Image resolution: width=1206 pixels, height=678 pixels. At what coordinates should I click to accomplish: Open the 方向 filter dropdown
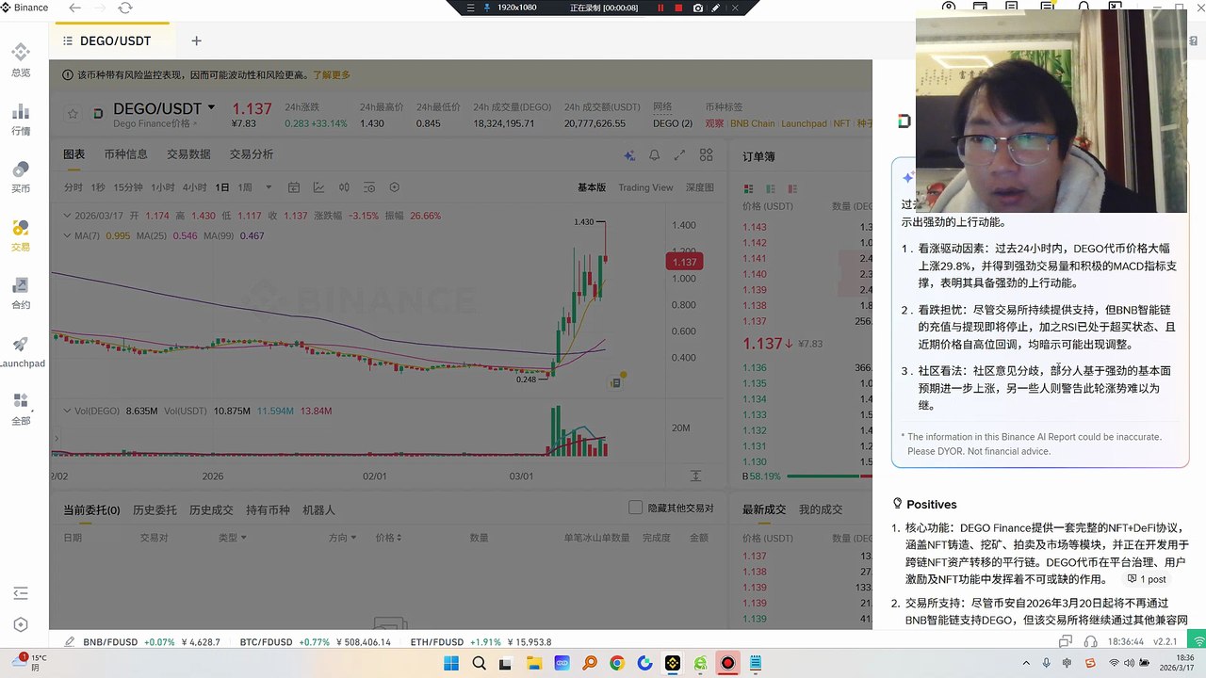(x=342, y=538)
